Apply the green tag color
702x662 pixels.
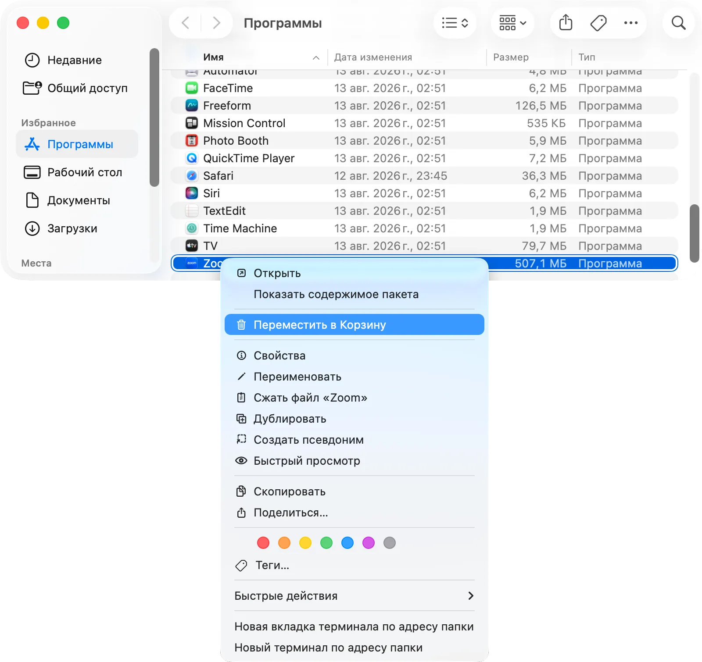tap(326, 543)
